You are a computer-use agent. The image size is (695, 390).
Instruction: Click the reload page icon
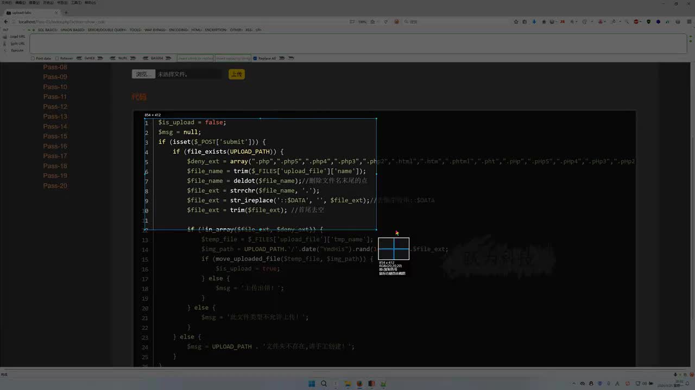tap(386, 22)
